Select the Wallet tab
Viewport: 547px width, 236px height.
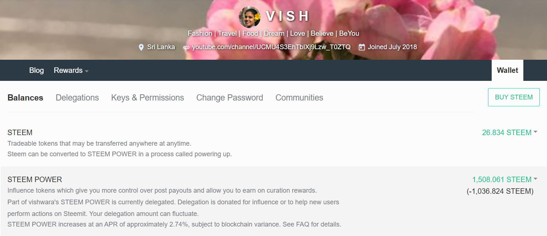coord(507,70)
